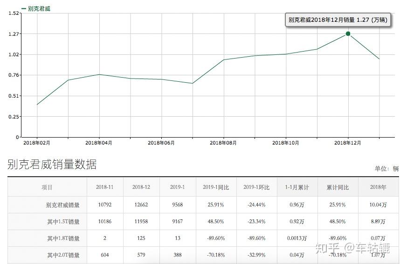This screenshot has width=400, height=264.
Task: Click the cell value 604
Action: (104, 255)
